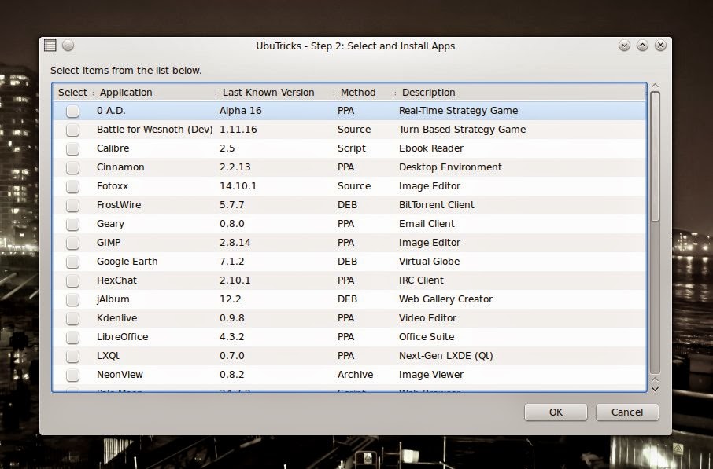Select the 'FrostWire' application name
The height and width of the screenshot is (469, 713).
coord(119,205)
